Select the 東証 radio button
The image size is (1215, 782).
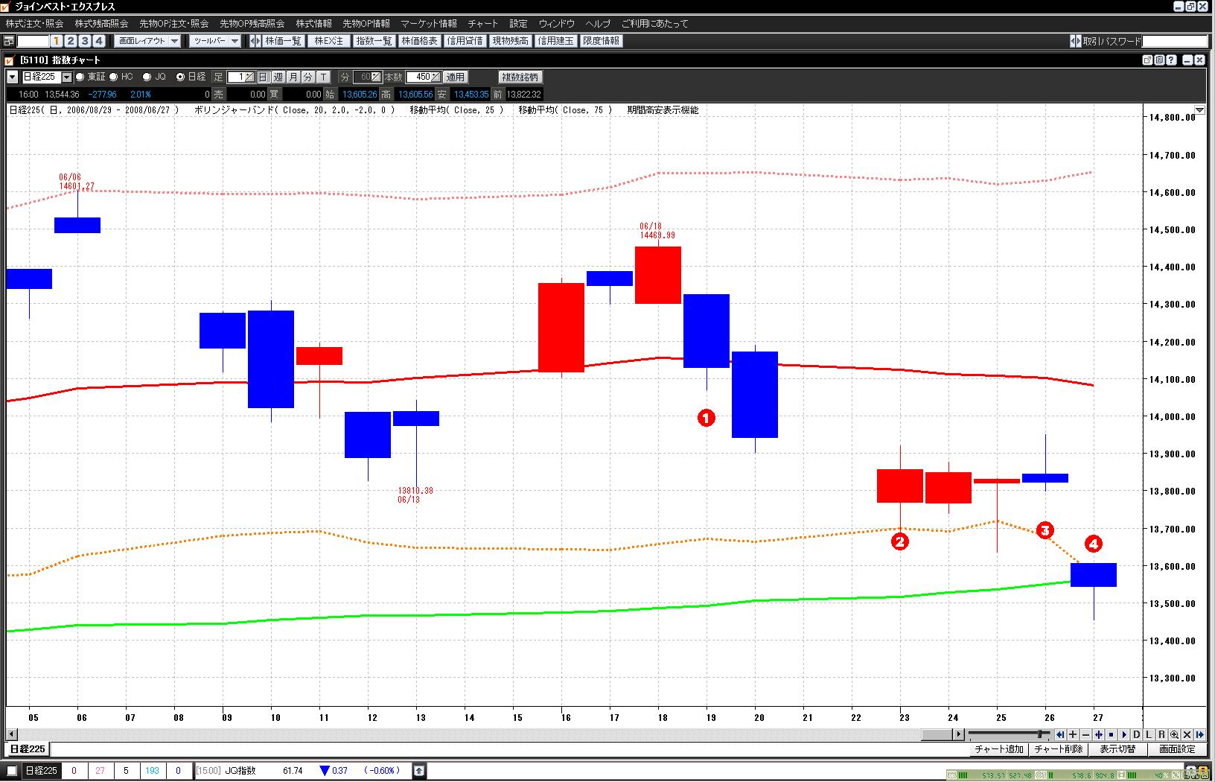[80, 77]
